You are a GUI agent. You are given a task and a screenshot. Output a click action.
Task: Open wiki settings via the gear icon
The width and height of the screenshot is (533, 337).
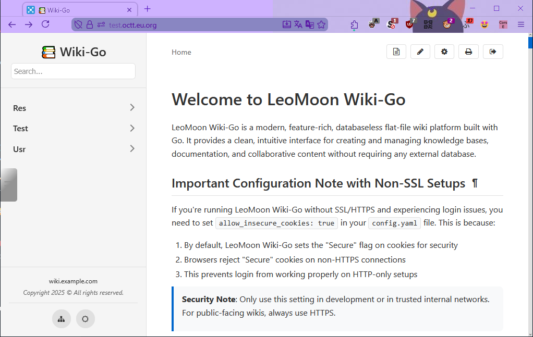[444, 52]
